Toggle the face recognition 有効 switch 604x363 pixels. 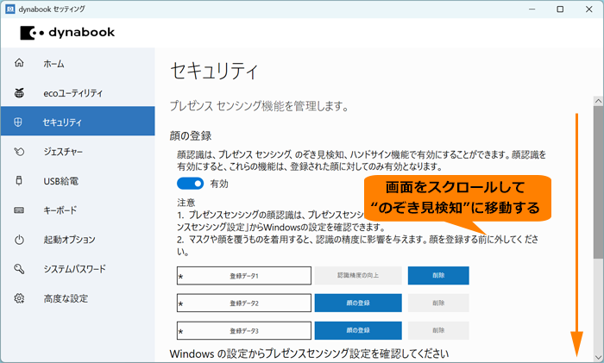pyautogui.click(x=191, y=184)
